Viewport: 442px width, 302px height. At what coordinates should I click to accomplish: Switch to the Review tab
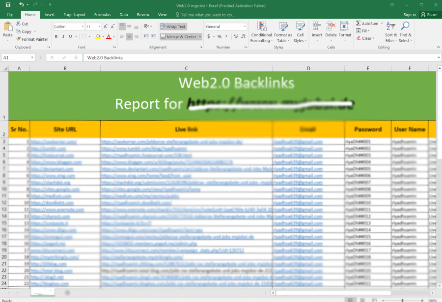pos(143,15)
